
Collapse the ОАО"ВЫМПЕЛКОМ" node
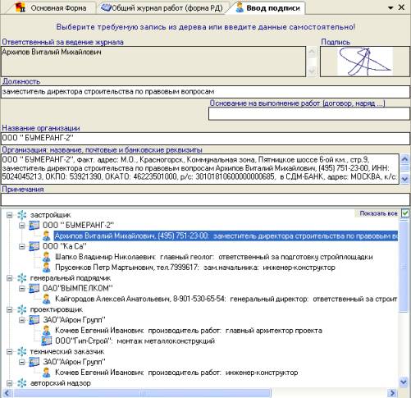22,289
